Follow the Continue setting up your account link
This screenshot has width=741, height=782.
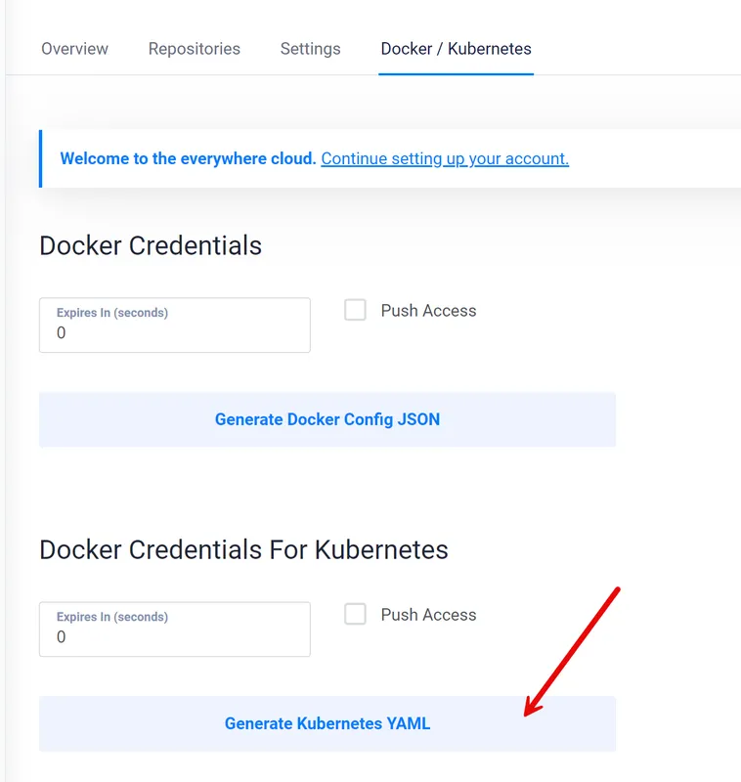445,158
